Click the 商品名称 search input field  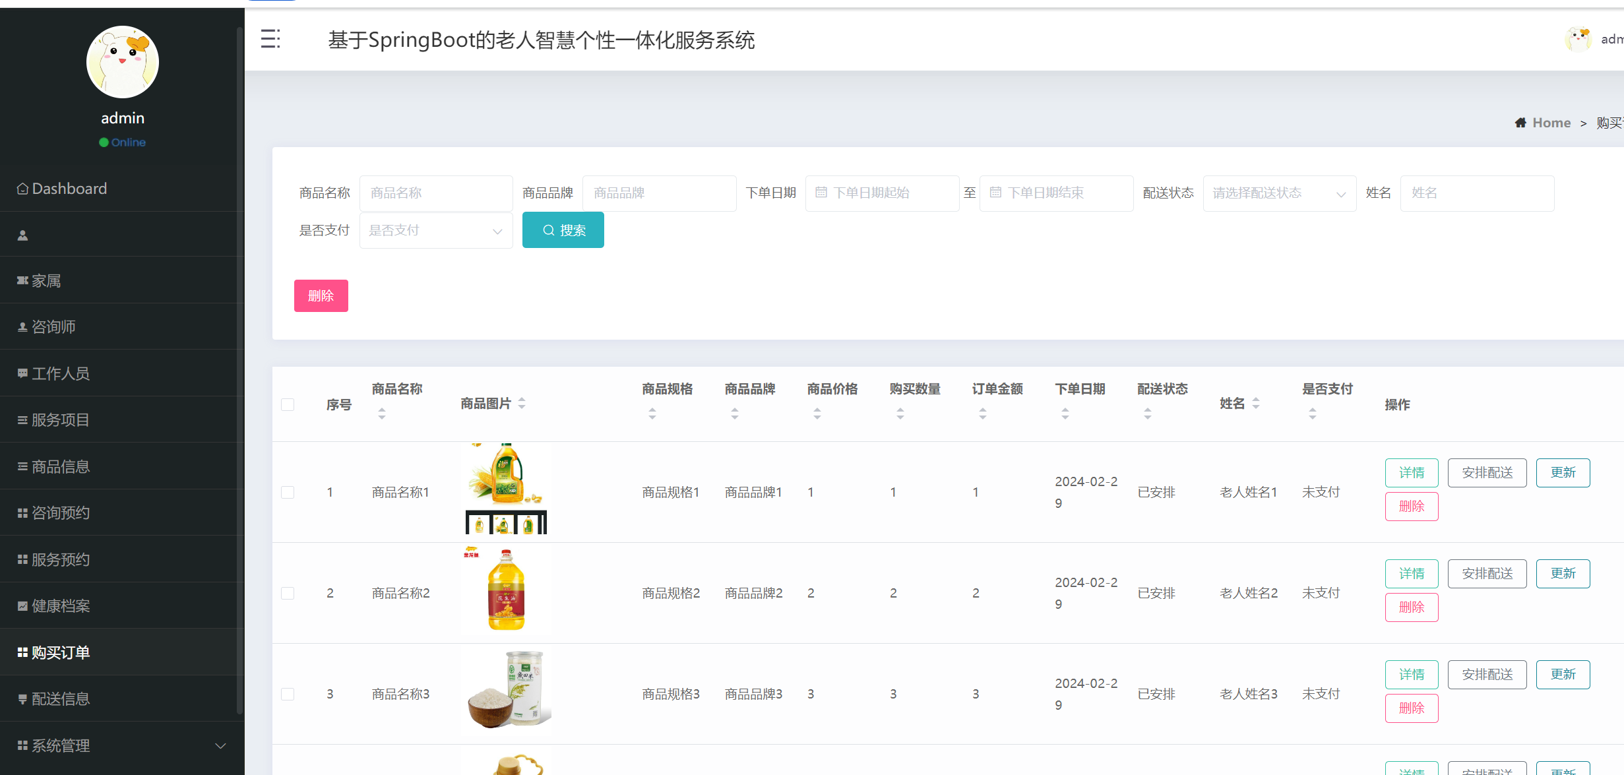tap(435, 193)
